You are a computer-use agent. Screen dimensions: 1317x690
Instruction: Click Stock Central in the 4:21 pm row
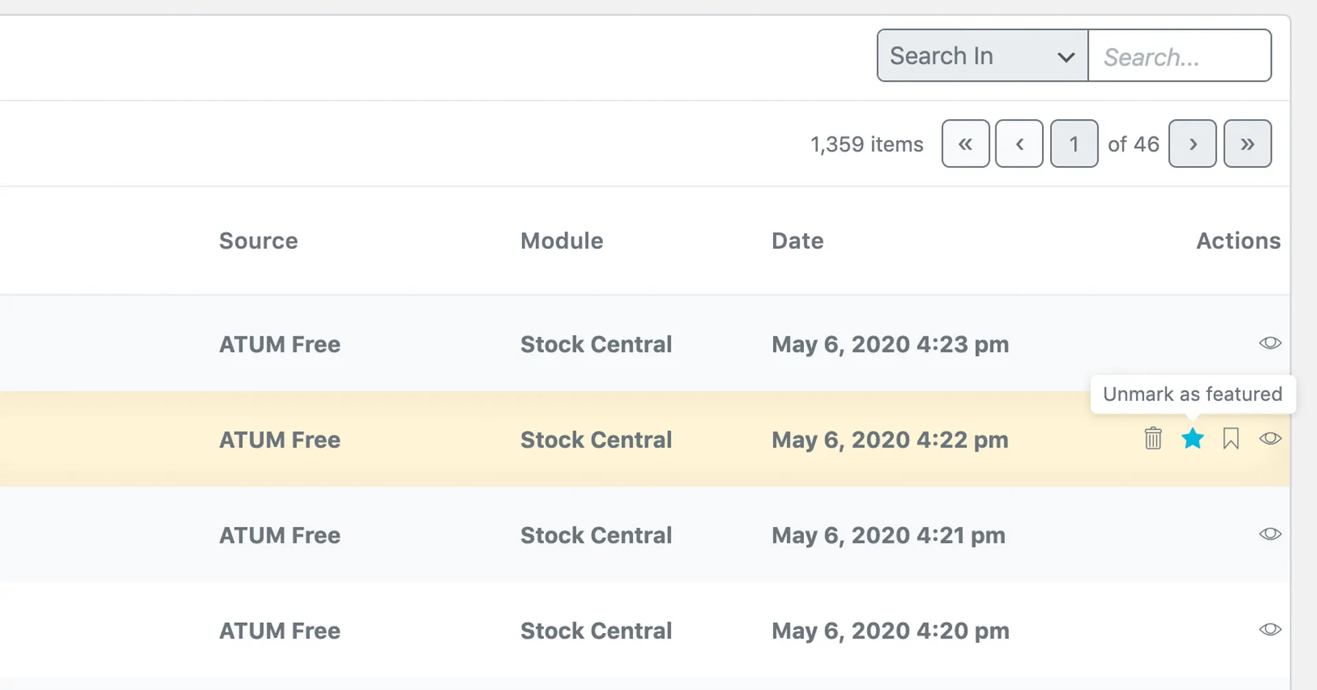tap(596, 535)
